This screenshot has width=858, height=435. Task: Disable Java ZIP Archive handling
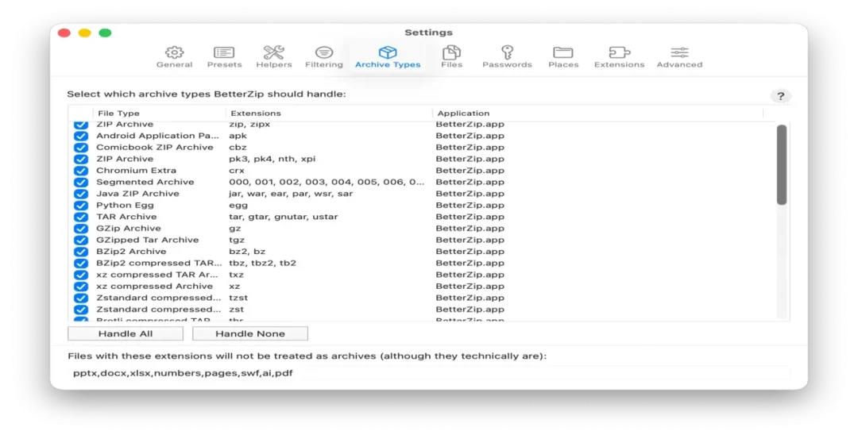click(80, 194)
